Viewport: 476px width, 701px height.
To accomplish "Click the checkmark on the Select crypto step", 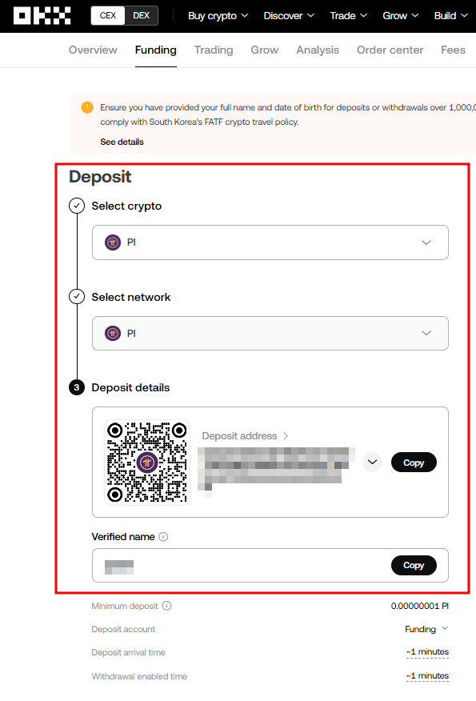I will point(76,206).
